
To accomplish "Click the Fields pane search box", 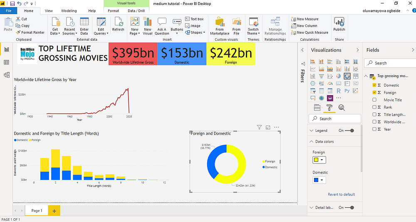I will (390, 63).
